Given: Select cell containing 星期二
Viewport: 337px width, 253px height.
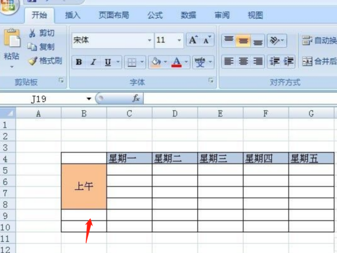Looking at the screenshot, I should (175, 159).
